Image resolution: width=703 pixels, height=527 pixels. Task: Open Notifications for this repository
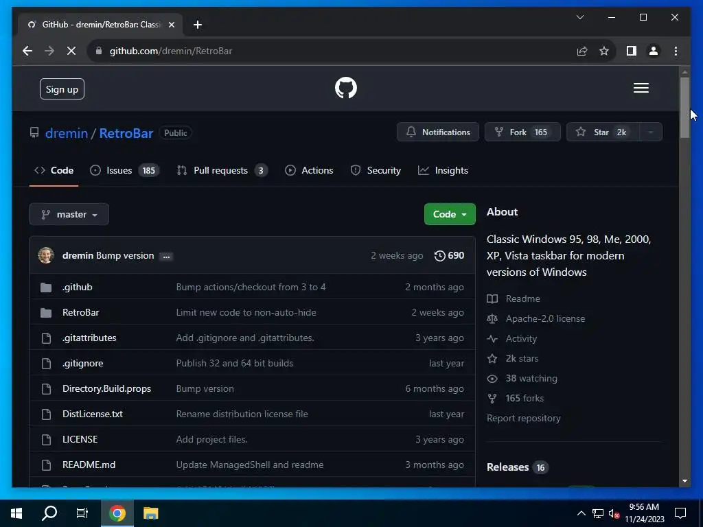[x=437, y=132]
